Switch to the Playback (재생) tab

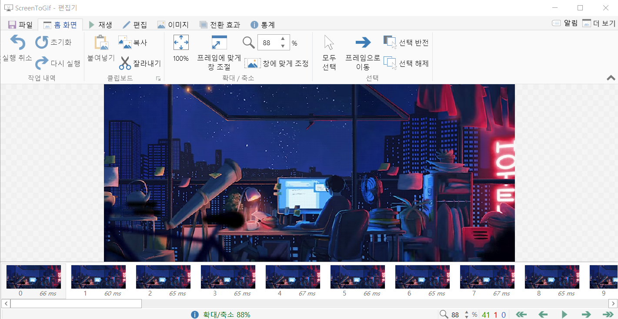(x=100, y=25)
